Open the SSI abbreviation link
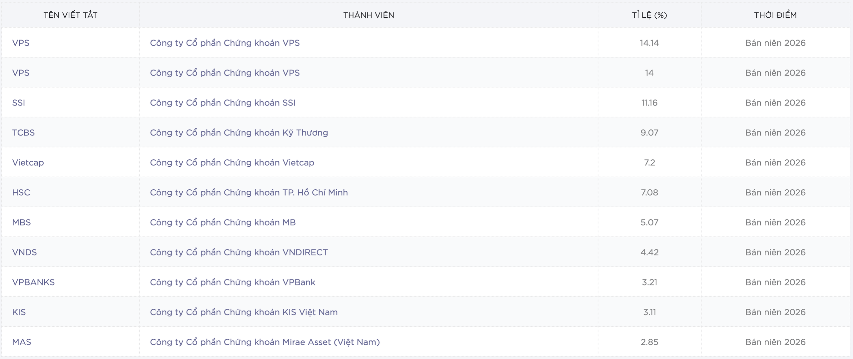Screen dimensions: 853x359 (19, 102)
